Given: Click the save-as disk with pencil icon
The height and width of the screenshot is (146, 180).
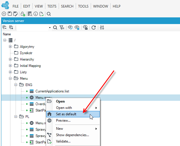Looking at the screenshot, I should click(16, 14).
